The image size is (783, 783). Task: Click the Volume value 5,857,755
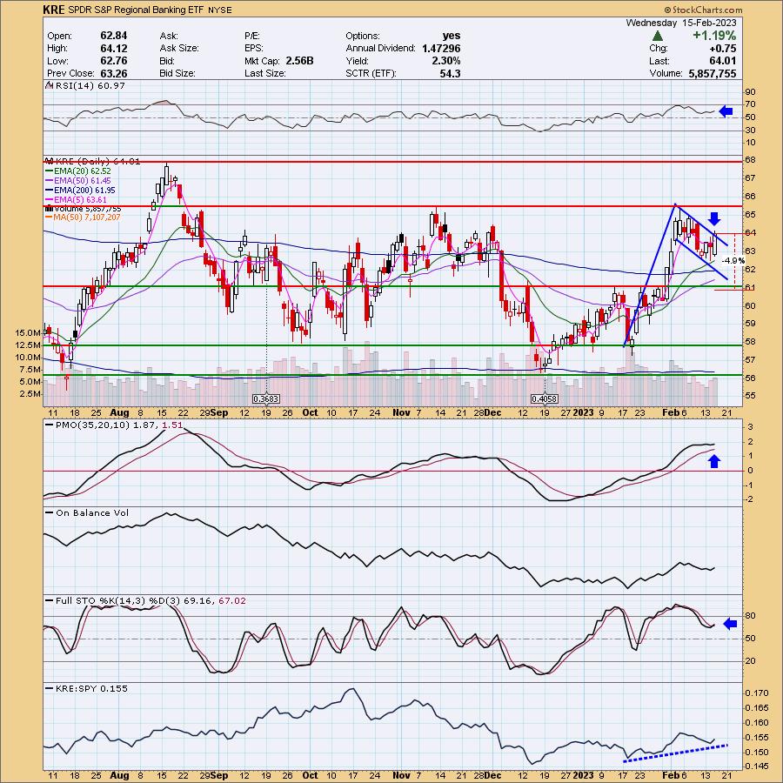click(x=712, y=73)
